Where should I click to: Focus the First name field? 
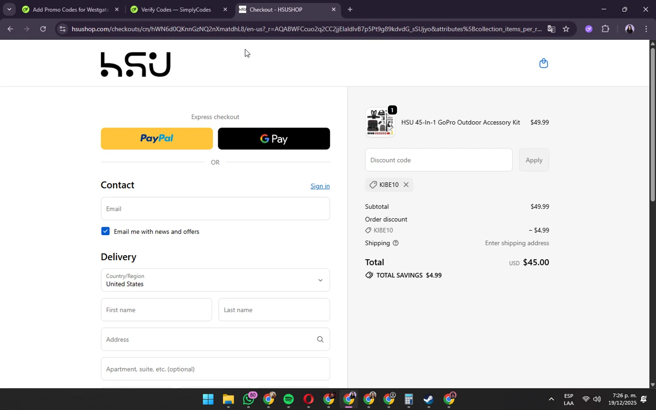(156, 310)
